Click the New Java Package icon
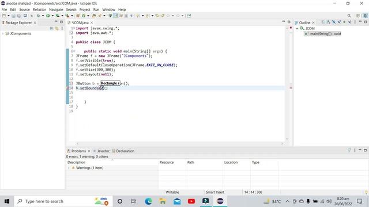The width and height of the screenshot is (369, 207). point(78,16)
